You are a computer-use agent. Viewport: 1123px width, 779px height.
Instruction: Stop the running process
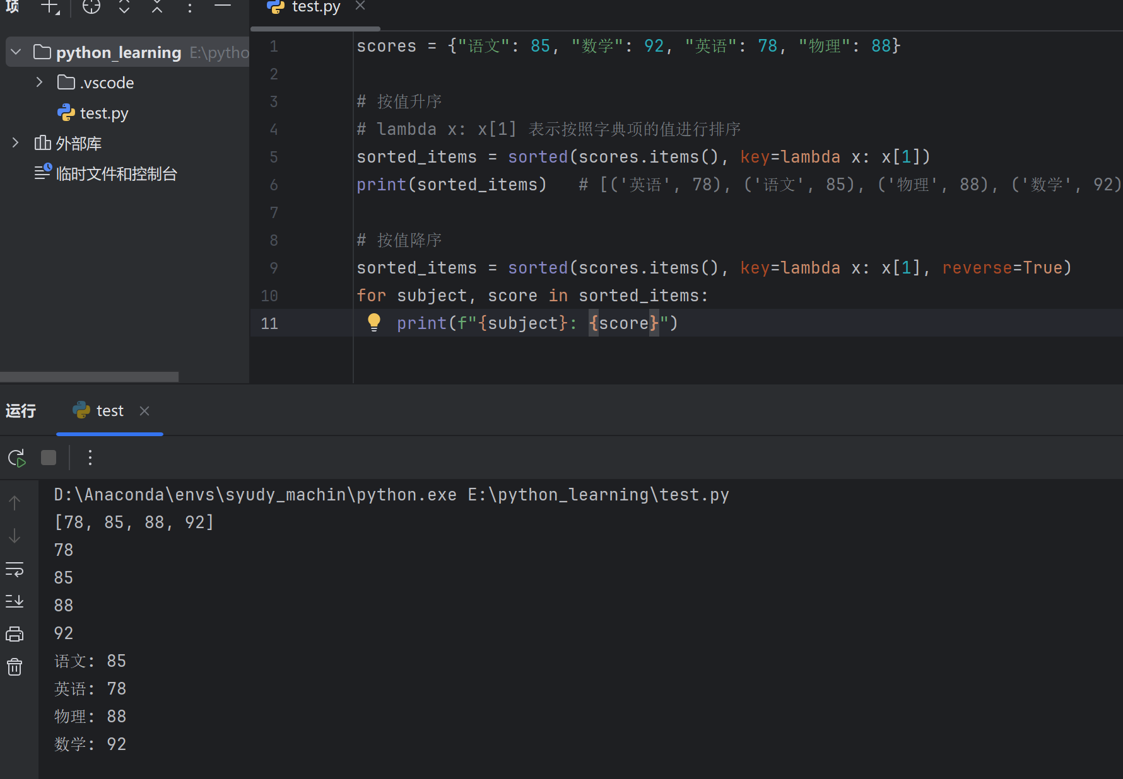click(49, 458)
